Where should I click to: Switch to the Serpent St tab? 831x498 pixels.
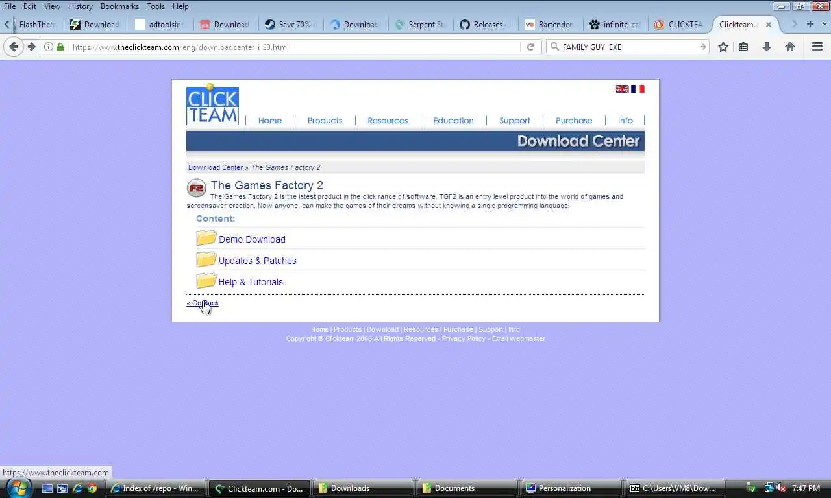[420, 25]
